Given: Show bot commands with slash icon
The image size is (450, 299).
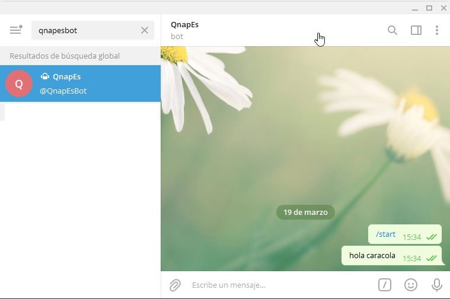Looking at the screenshot, I should point(385,285).
